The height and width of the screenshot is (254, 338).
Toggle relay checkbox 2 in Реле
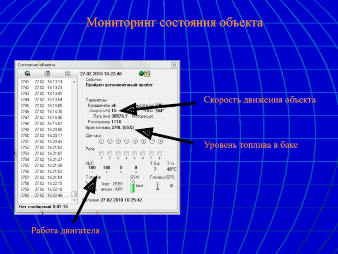point(110,154)
